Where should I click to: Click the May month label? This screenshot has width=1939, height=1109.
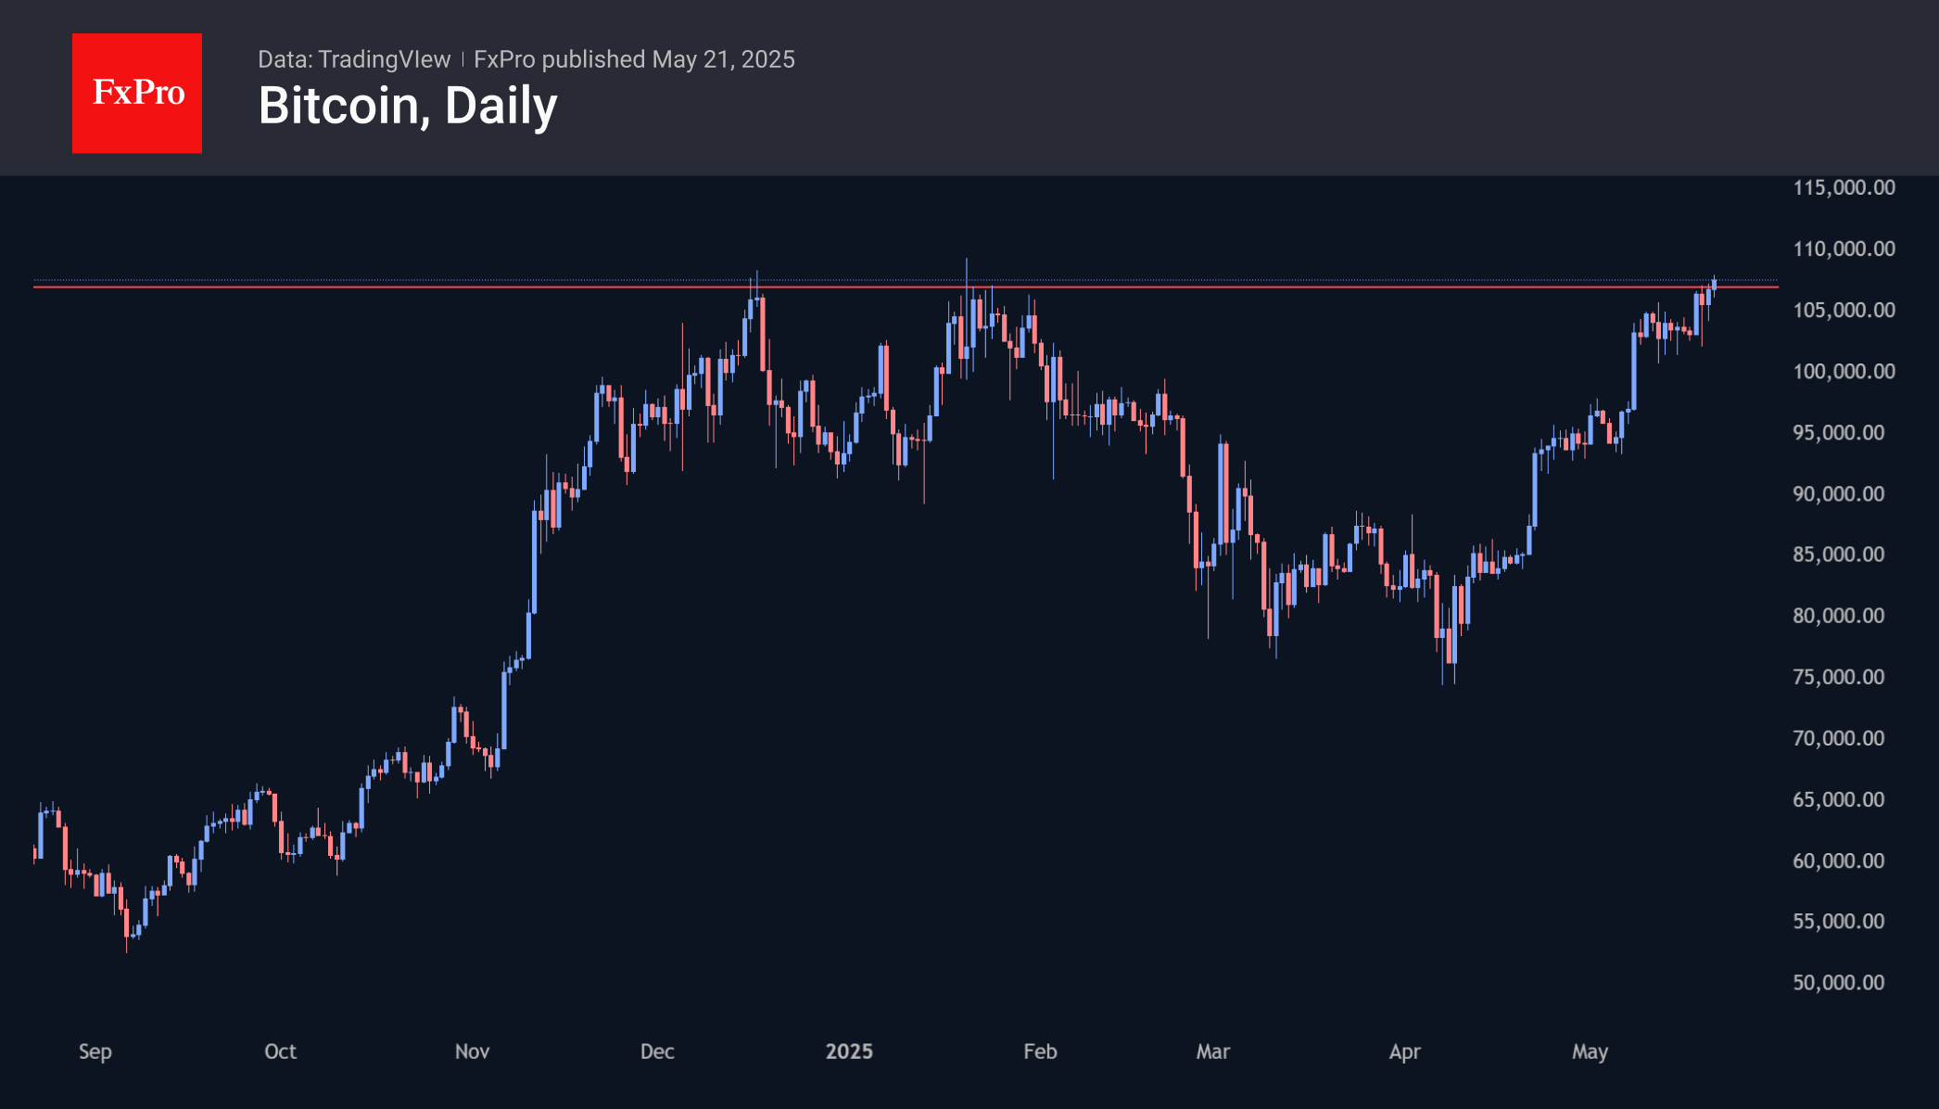[x=1590, y=1052]
